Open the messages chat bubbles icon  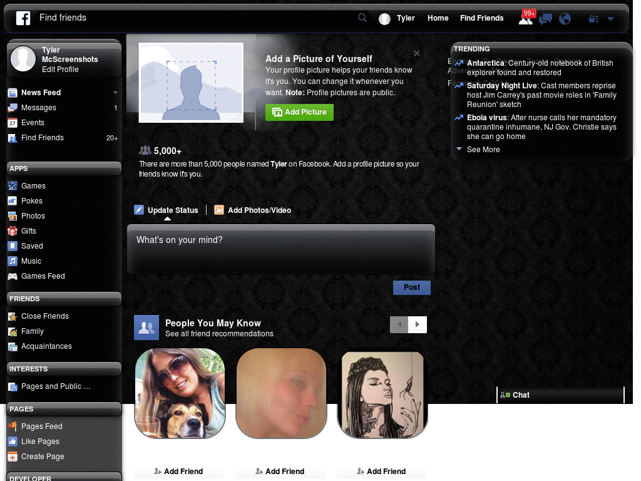(545, 19)
